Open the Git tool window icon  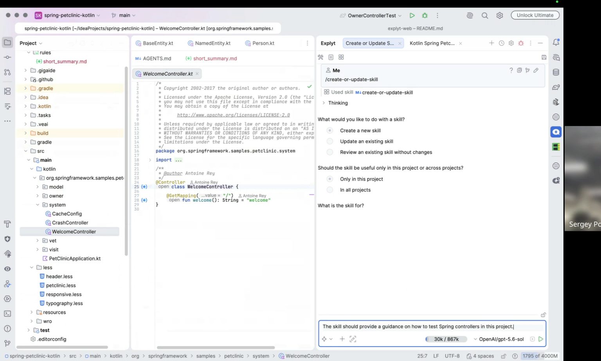(7, 343)
